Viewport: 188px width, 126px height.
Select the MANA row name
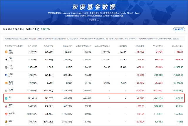pyautogui.click(x=11, y=113)
